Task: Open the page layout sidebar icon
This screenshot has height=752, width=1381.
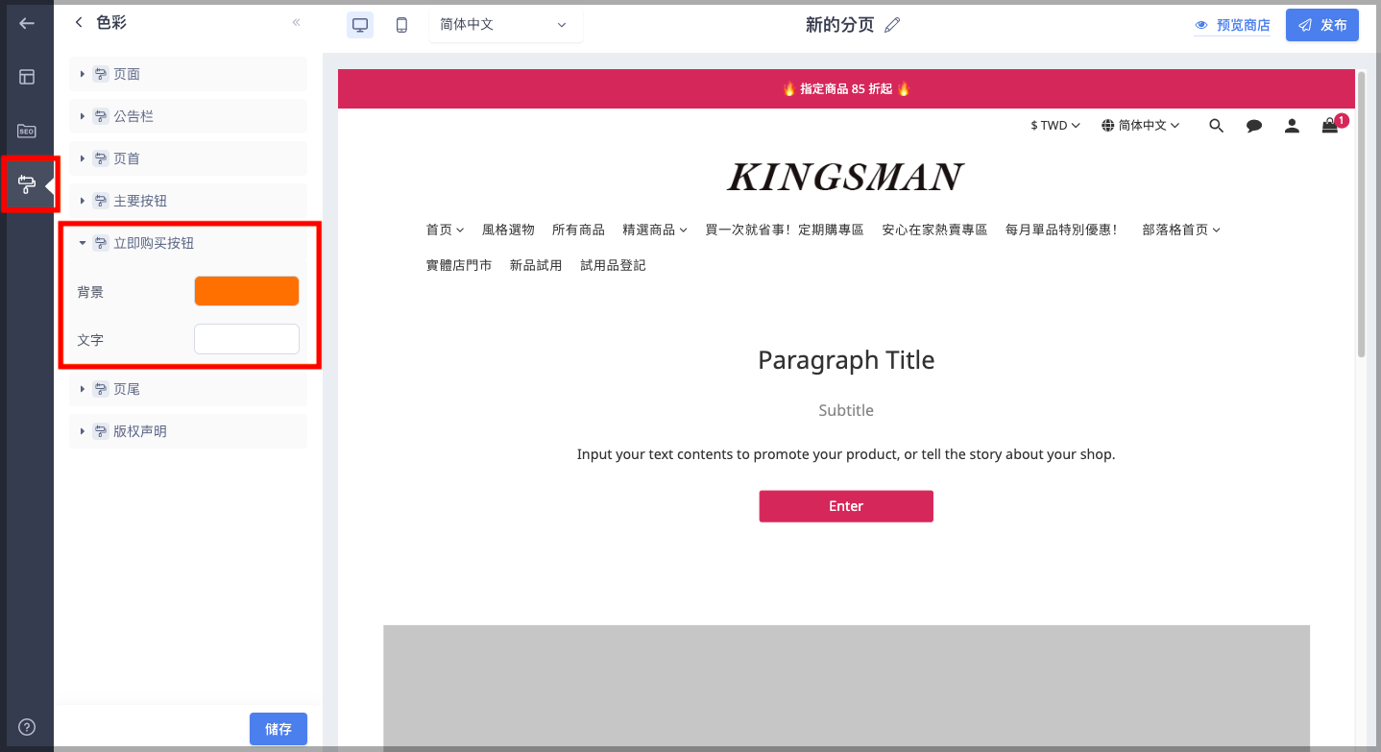Action: (x=27, y=77)
